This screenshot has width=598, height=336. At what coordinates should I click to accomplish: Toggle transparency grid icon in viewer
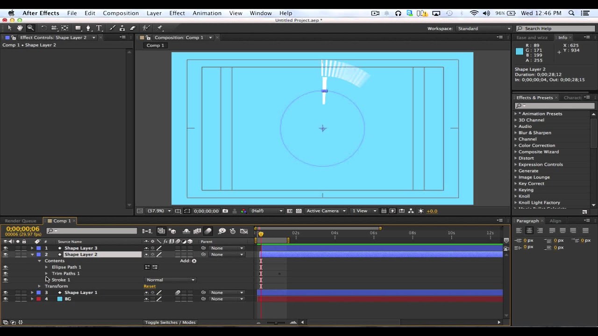pyautogui.click(x=299, y=211)
